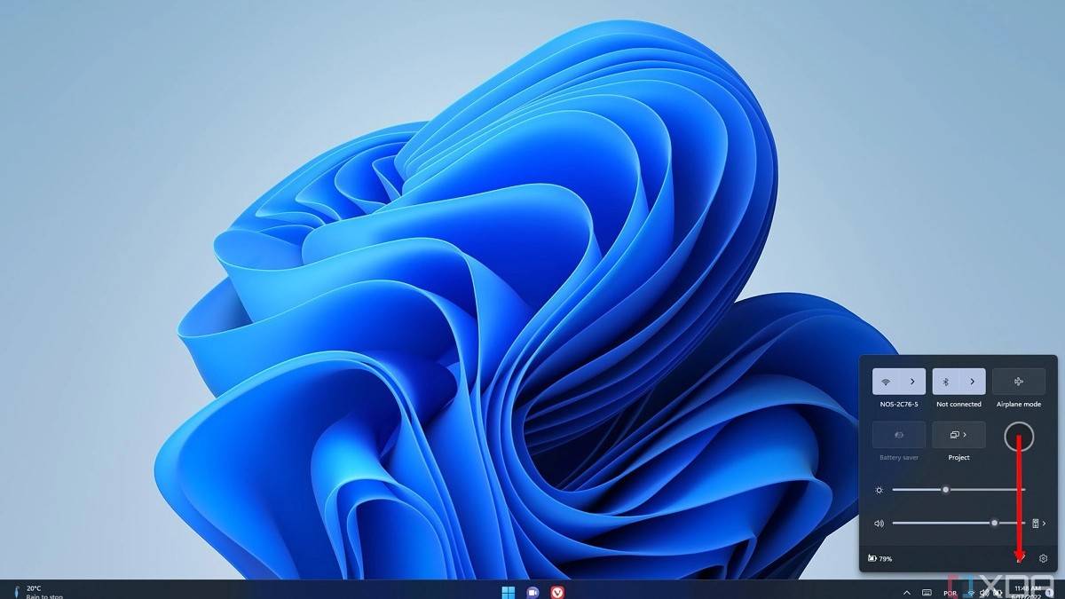Open battery settings showing 79%
The image size is (1065, 599).
(880, 558)
